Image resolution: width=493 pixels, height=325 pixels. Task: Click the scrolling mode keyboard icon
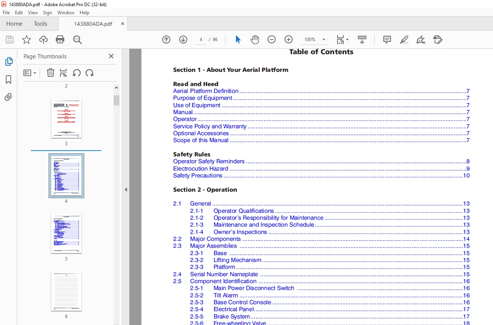coord(362,40)
